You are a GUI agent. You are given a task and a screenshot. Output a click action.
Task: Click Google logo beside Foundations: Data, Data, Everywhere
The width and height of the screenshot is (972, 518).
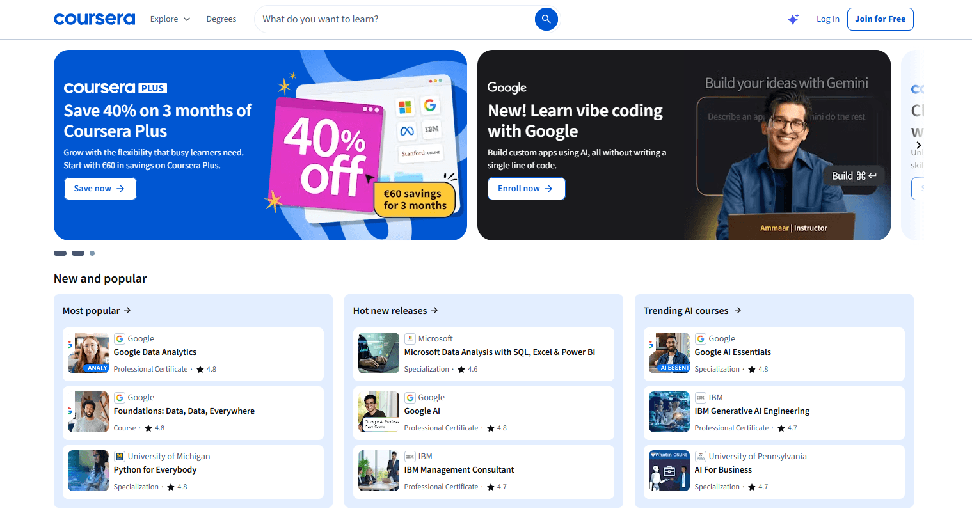pyautogui.click(x=120, y=398)
